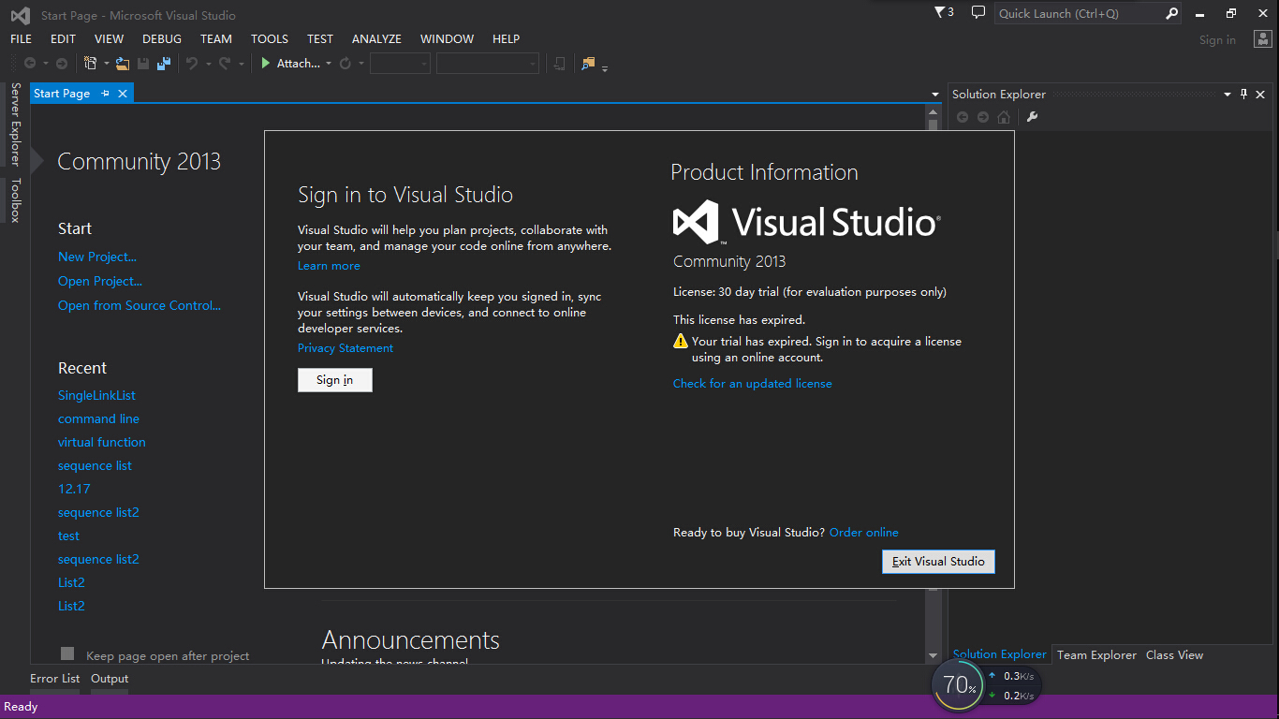Open the Redo history dropdown arrow
The image size is (1279, 719).
[241, 65]
